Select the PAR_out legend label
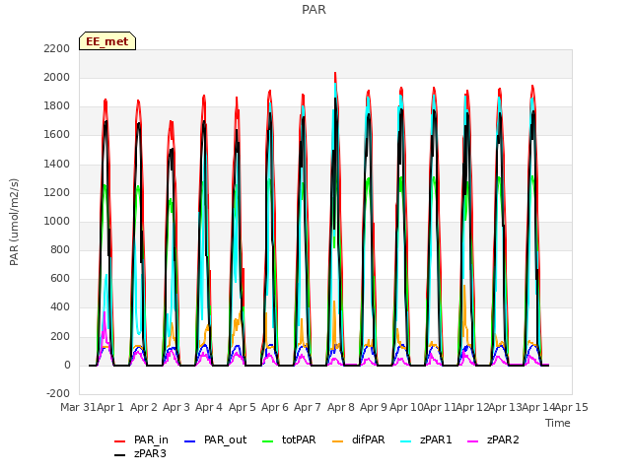Image resolution: width=631 pixels, height=473 pixels. [225, 440]
